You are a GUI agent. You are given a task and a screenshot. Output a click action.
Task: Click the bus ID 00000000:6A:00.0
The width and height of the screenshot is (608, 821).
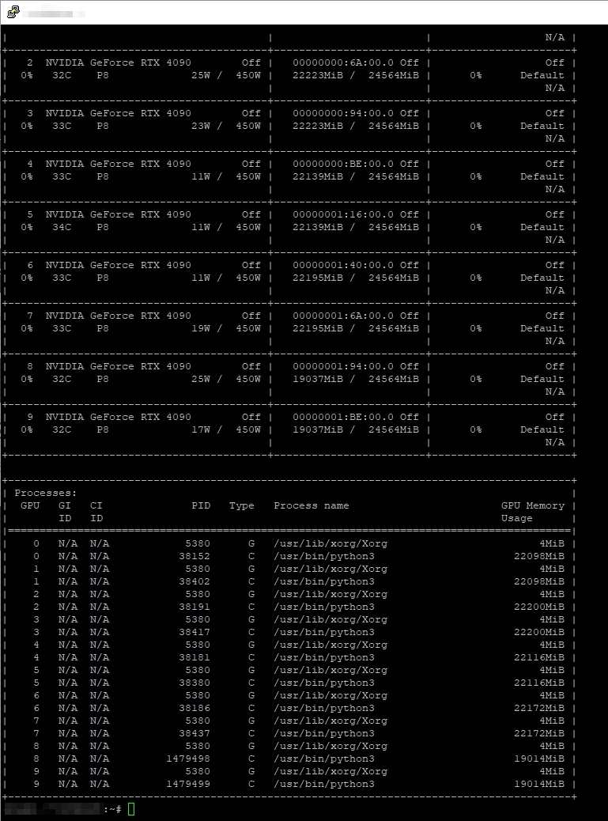tap(343, 62)
